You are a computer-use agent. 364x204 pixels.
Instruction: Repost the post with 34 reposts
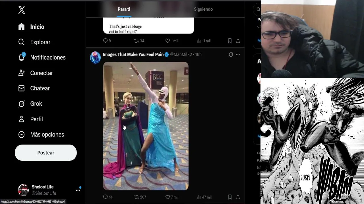pos(139,41)
